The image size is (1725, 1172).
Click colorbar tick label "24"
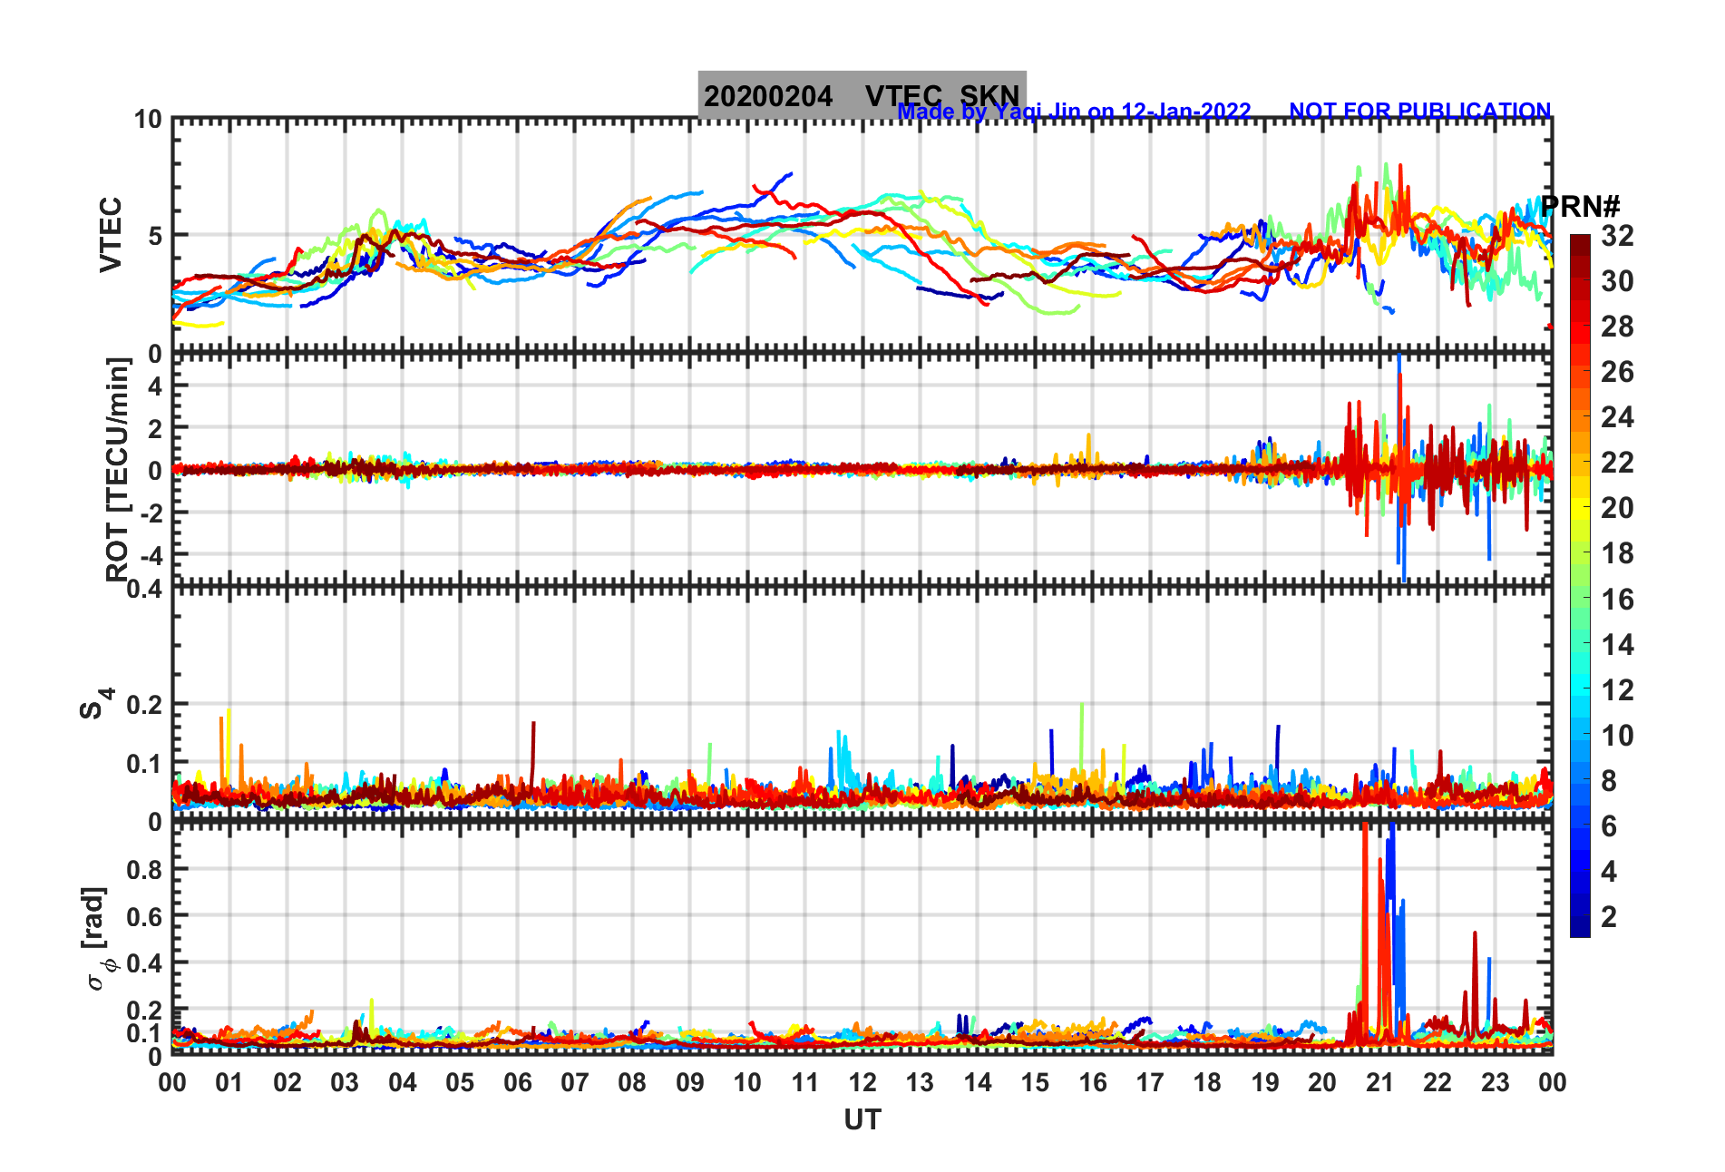coord(1617,417)
